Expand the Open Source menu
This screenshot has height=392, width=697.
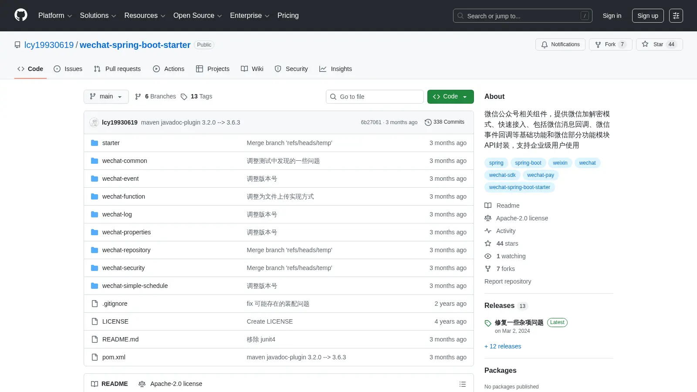[x=198, y=16]
